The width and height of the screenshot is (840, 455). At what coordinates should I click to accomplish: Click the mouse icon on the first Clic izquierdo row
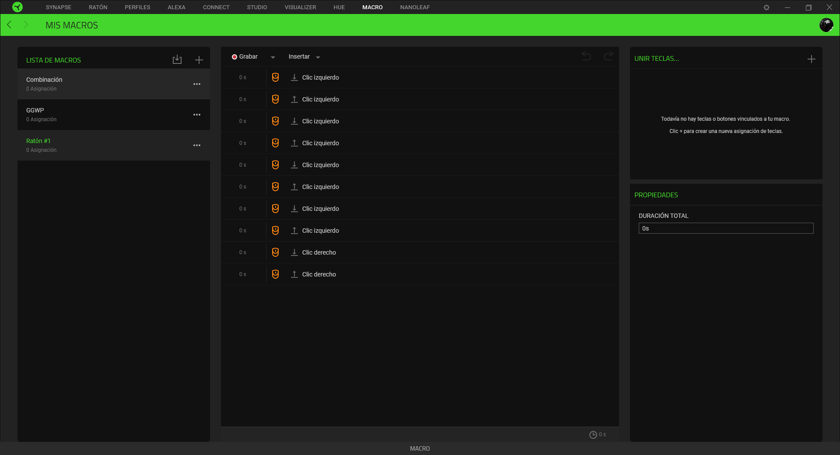pyautogui.click(x=275, y=77)
